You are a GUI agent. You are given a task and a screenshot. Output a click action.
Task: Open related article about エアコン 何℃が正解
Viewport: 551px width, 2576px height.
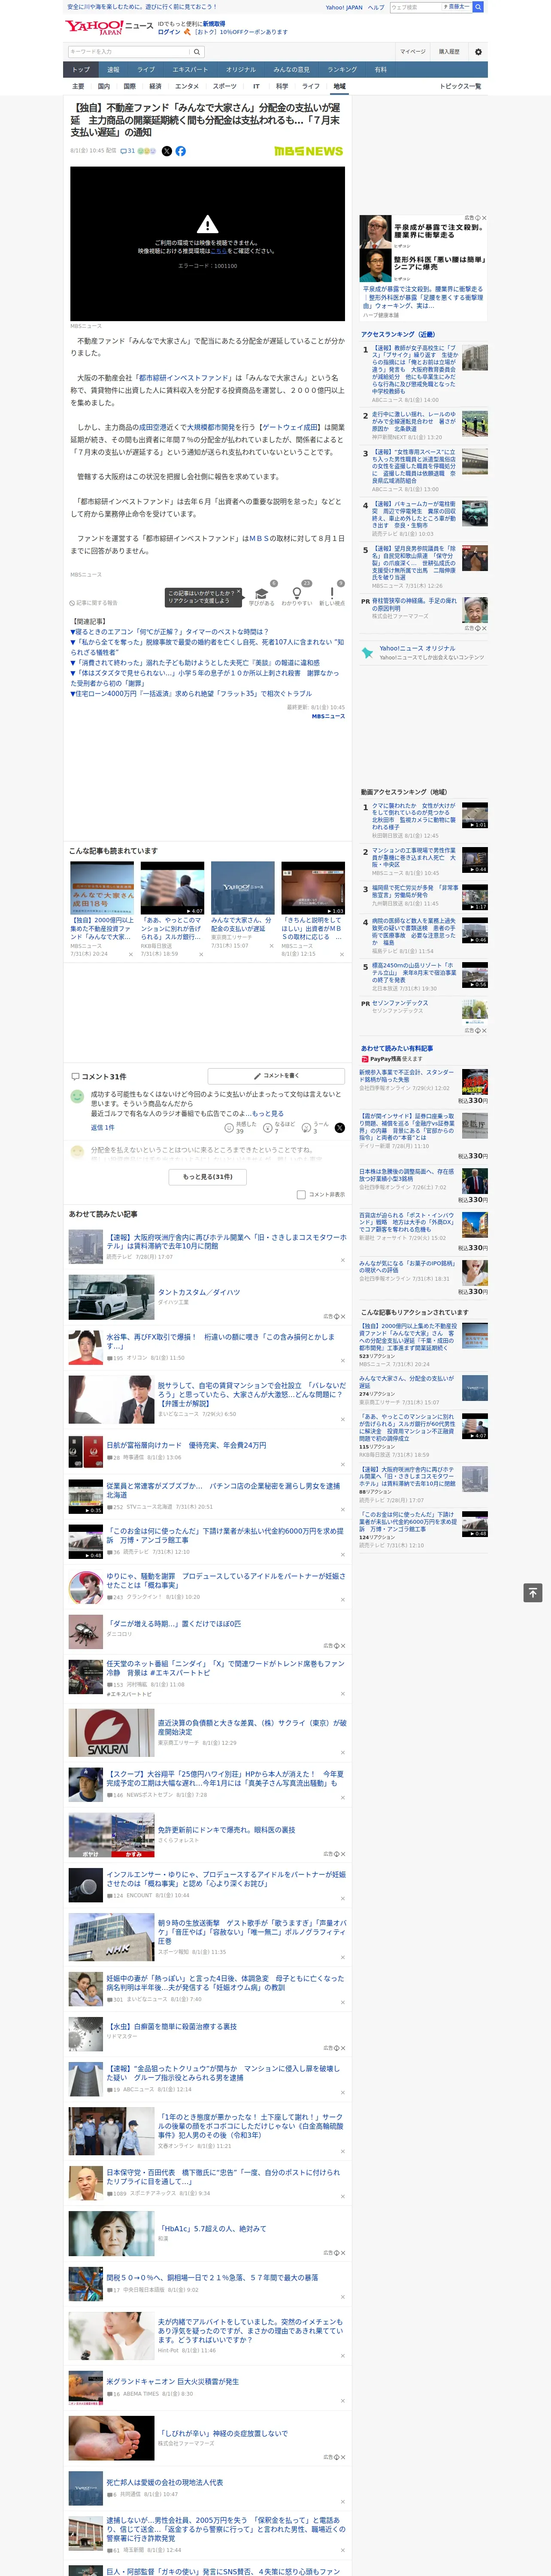(170, 632)
